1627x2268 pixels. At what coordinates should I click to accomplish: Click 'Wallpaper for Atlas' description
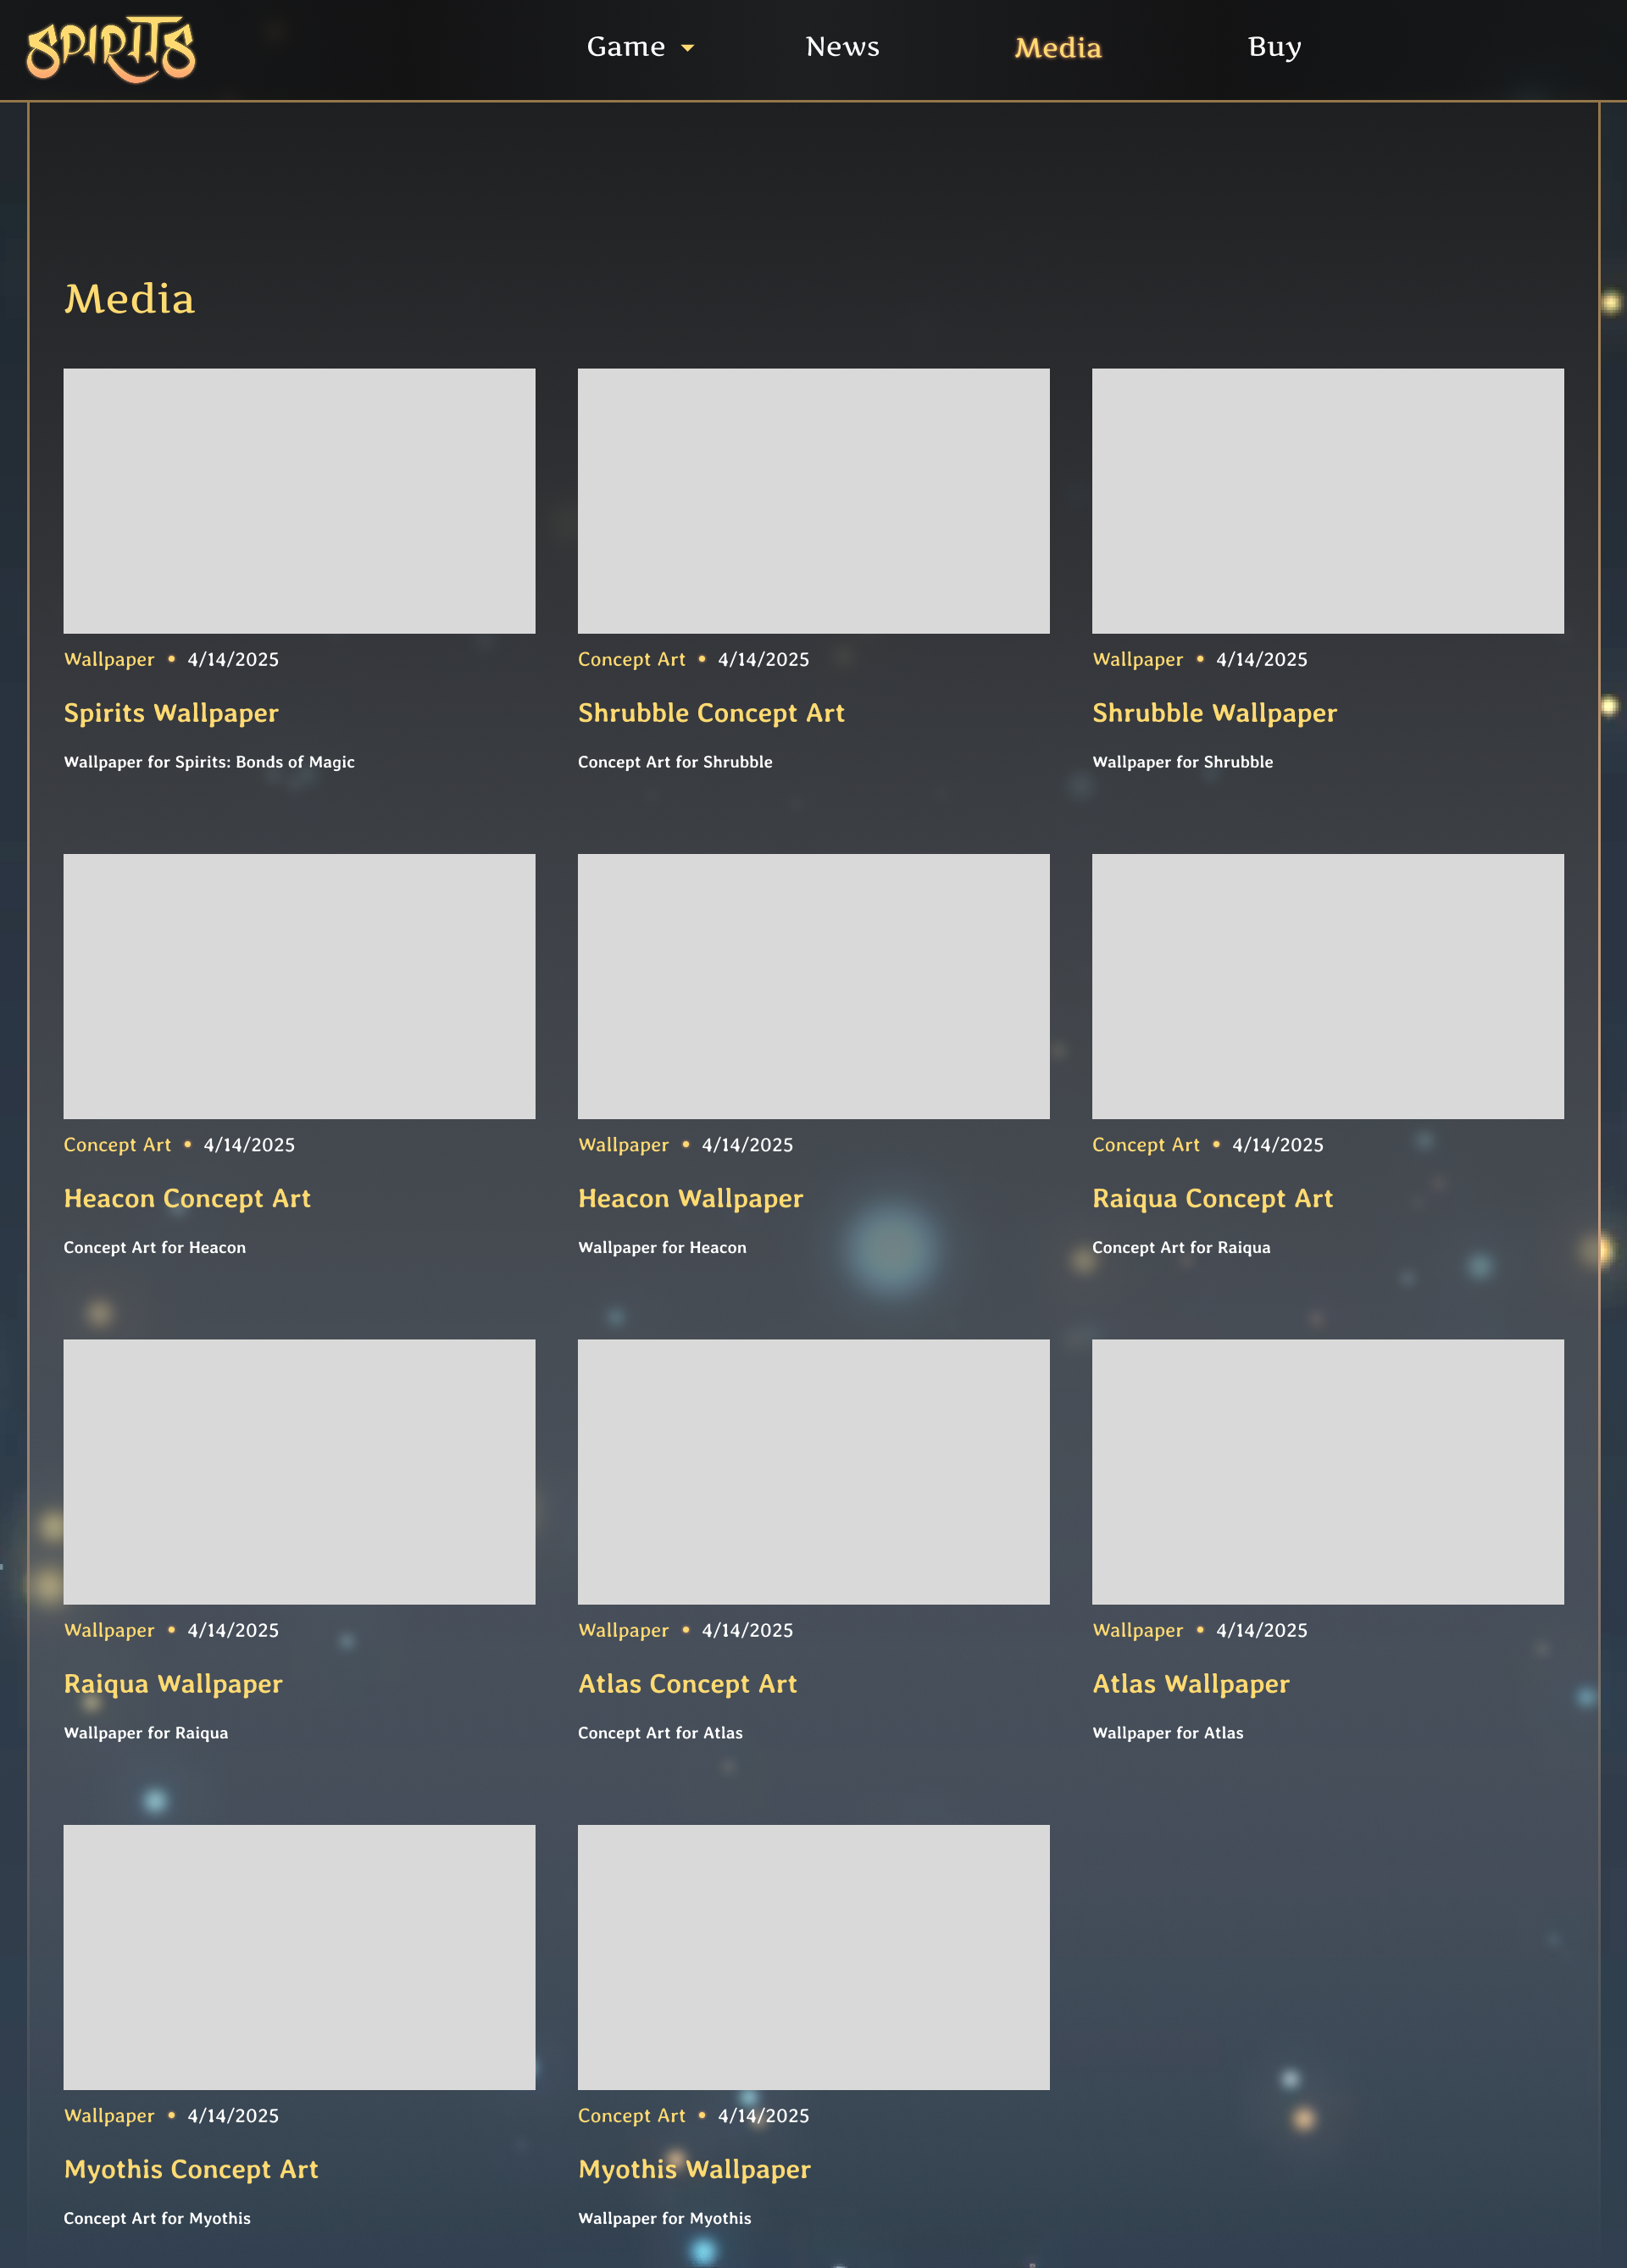click(1167, 1733)
